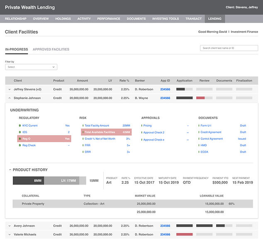Click red Application bar for Valerie Michaels
The image size is (263, 243).
(184, 234)
